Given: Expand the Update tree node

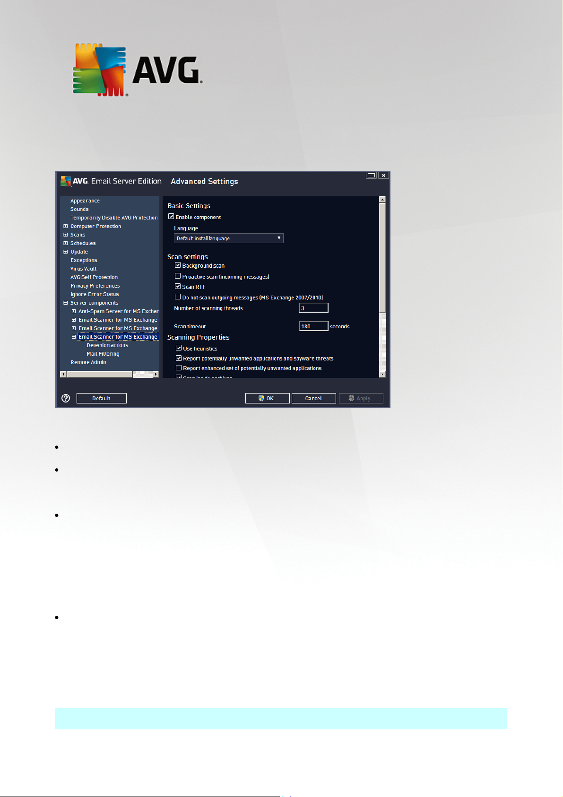Looking at the screenshot, I should click(66, 252).
